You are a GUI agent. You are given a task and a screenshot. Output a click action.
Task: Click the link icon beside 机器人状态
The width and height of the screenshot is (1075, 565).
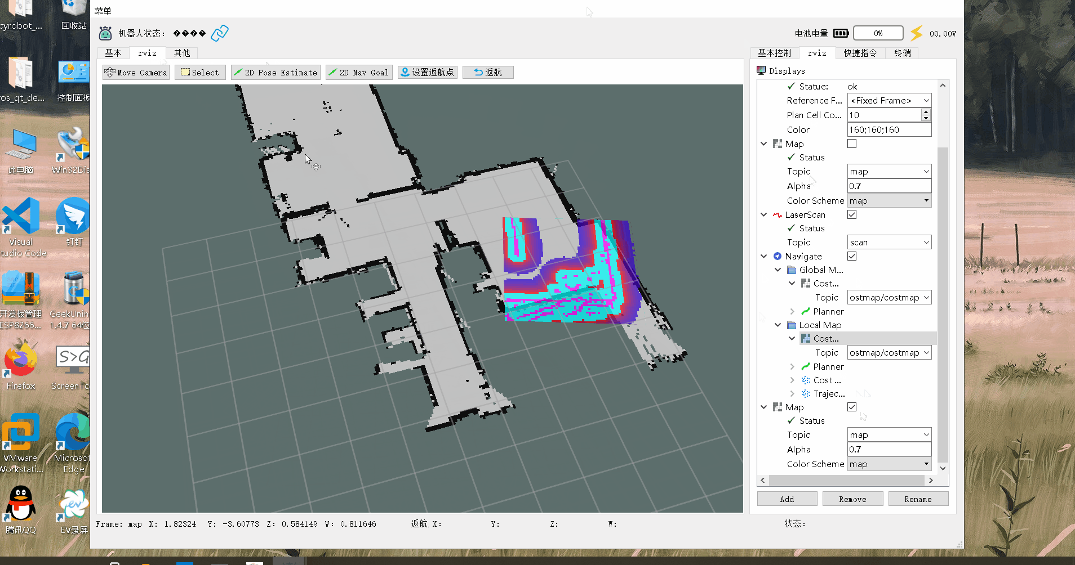click(x=220, y=33)
